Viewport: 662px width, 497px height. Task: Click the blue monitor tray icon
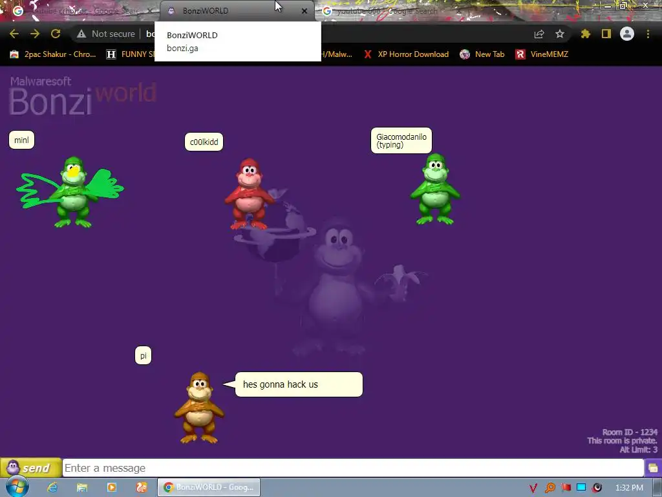point(581,488)
